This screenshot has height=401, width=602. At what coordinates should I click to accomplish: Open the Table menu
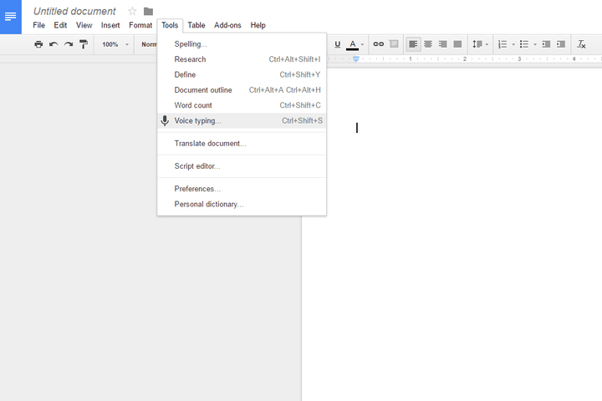pos(196,25)
